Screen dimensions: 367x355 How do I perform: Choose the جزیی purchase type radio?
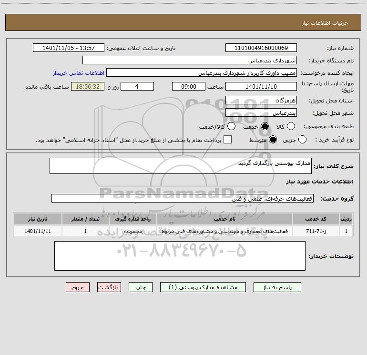(302, 140)
